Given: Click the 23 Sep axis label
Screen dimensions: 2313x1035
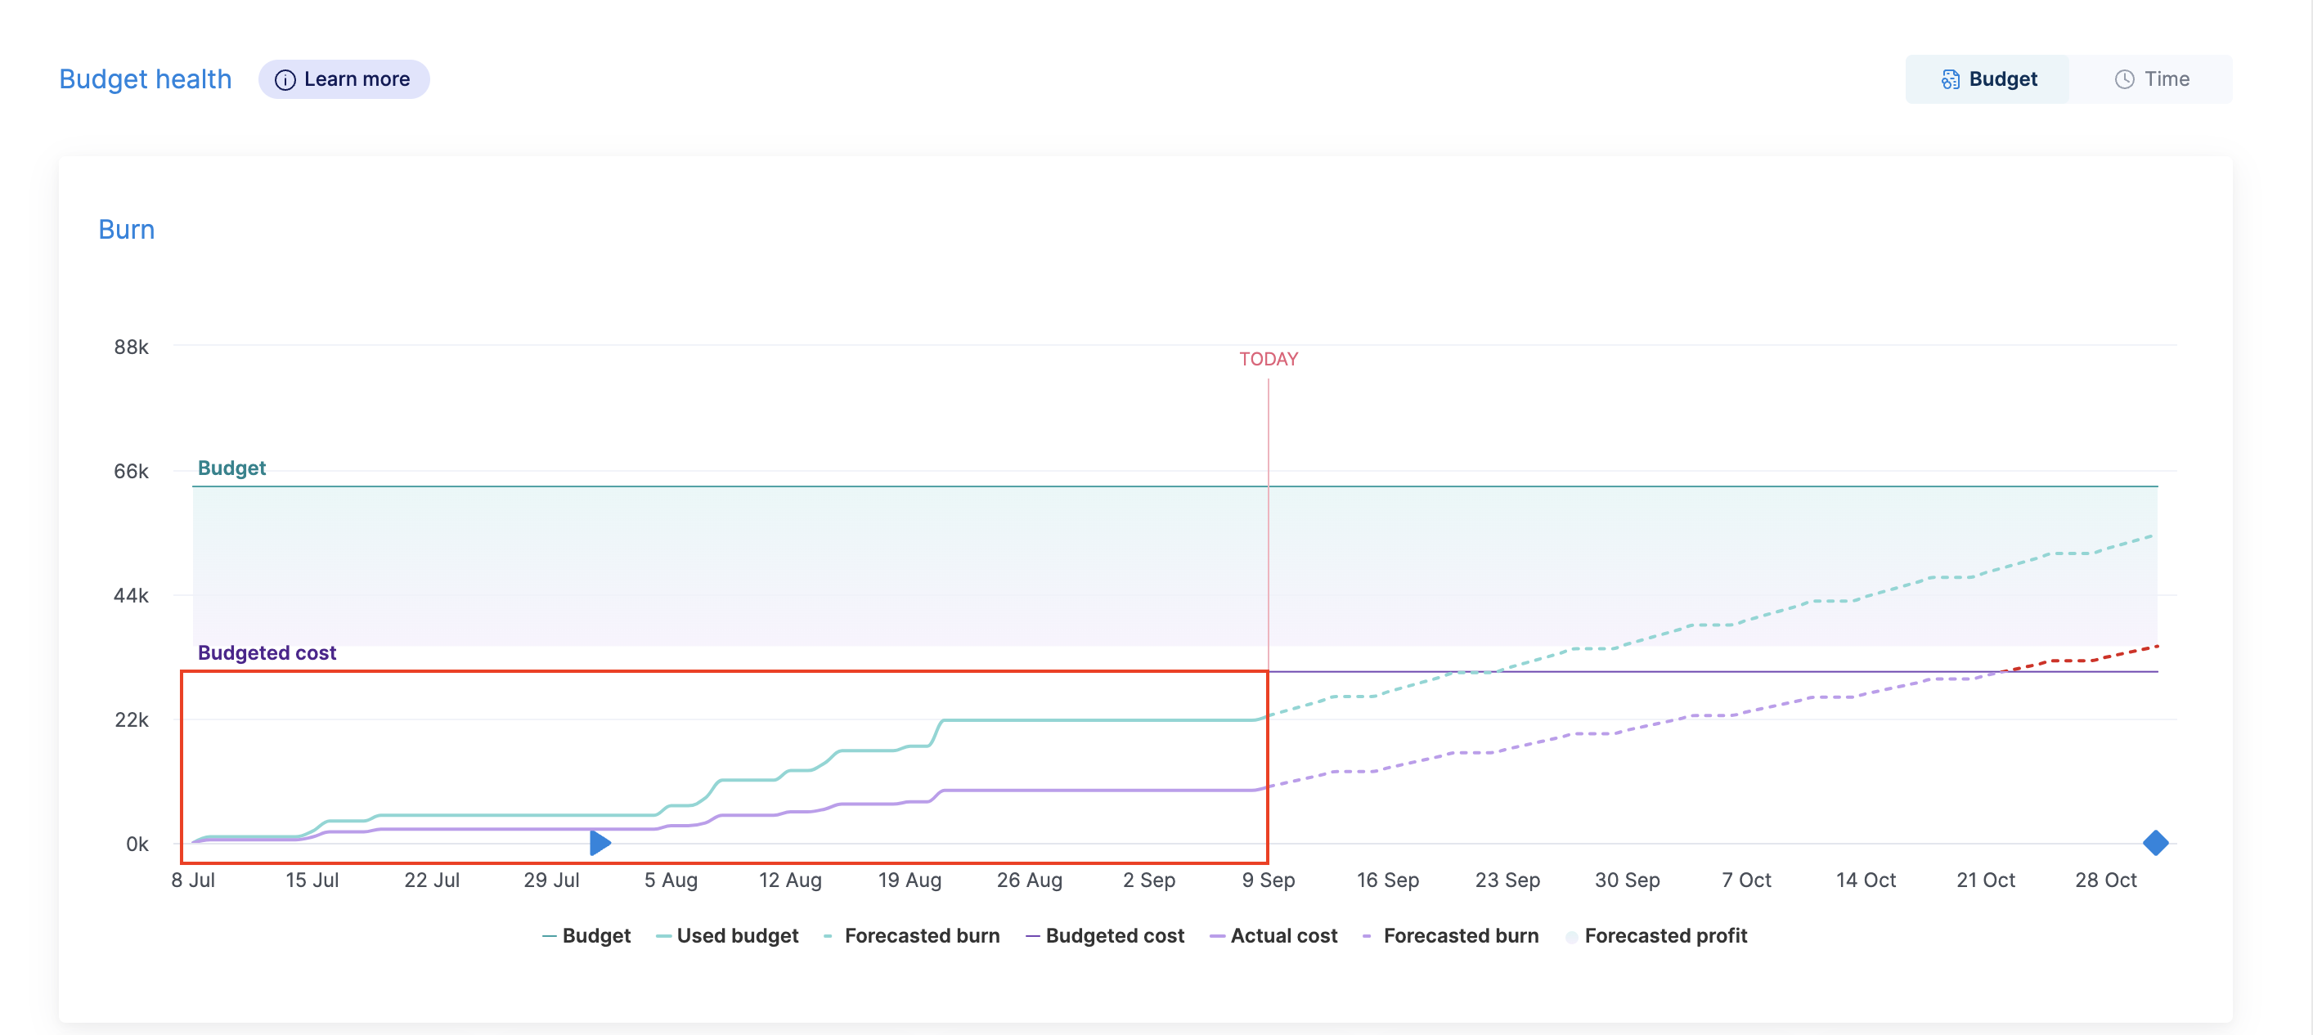Looking at the screenshot, I should (x=1507, y=880).
